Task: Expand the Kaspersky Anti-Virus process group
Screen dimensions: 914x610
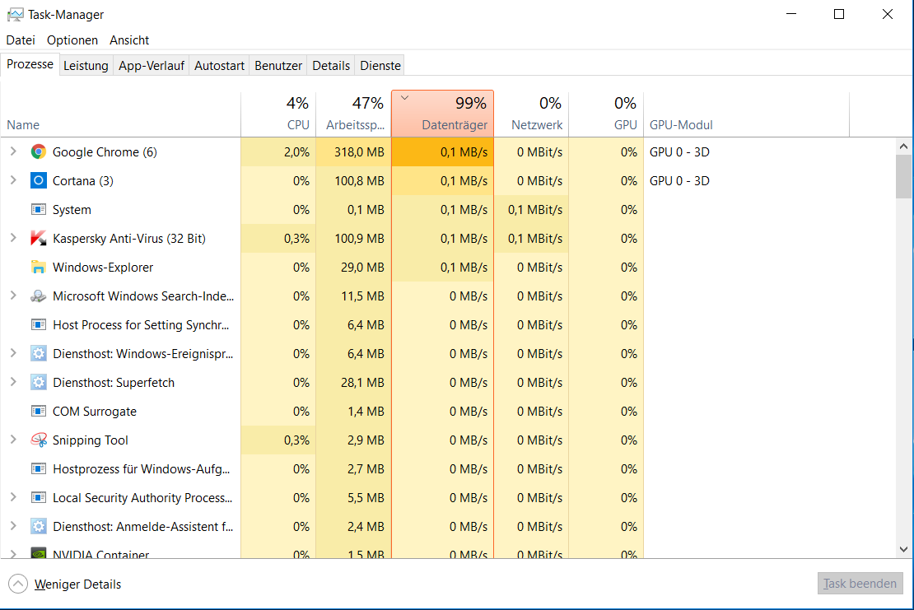Action: [x=13, y=238]
